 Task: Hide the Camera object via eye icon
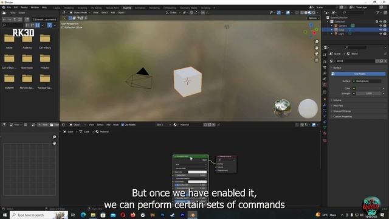coord(380,26)
